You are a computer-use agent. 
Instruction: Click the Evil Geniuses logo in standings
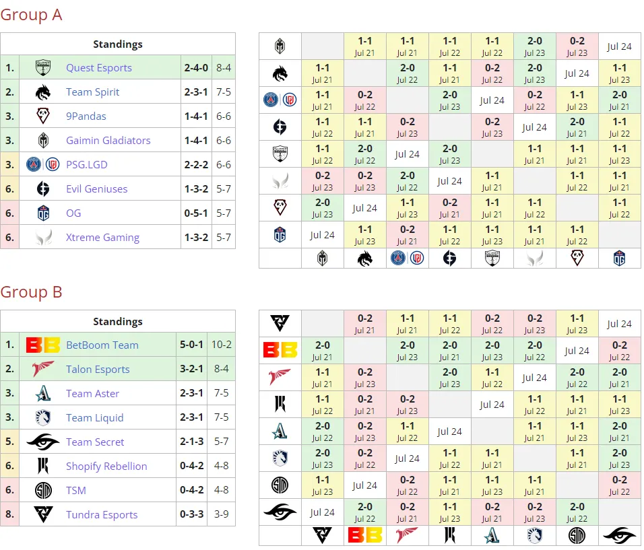43,188
